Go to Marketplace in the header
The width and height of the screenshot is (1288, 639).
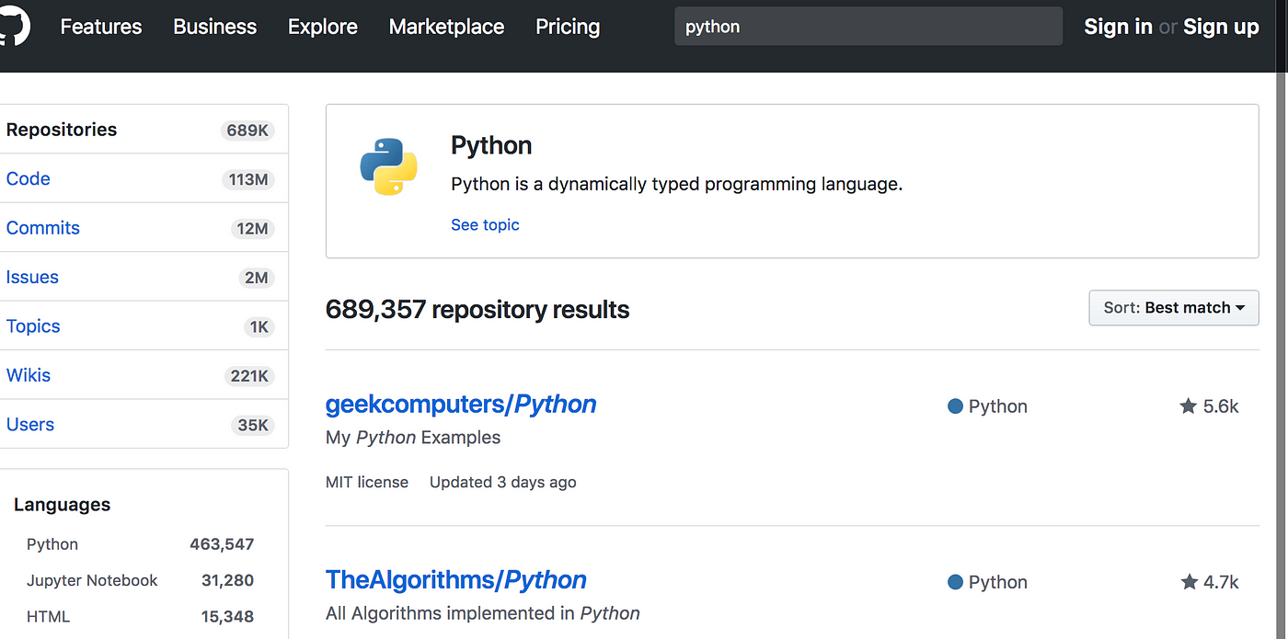click(446, 27)
